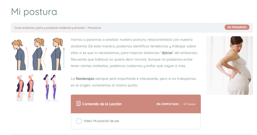Image resolution: width=257 pixels, height=135 pixels.
Task: Click the bold italic word típicas
Action: pos(167,53)
